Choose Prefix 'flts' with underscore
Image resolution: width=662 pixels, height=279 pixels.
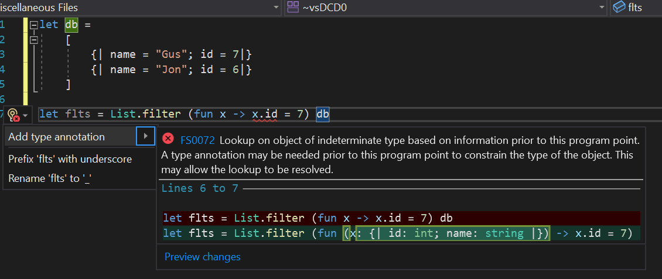(x=70, y=159)
